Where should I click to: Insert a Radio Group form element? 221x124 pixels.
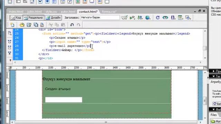(x=54, y=1)
